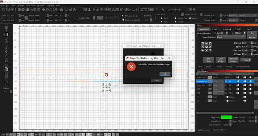Screen dimensions: 258x136
Task: Select the Position marker pin tool
Action: [x=6, y=52]
